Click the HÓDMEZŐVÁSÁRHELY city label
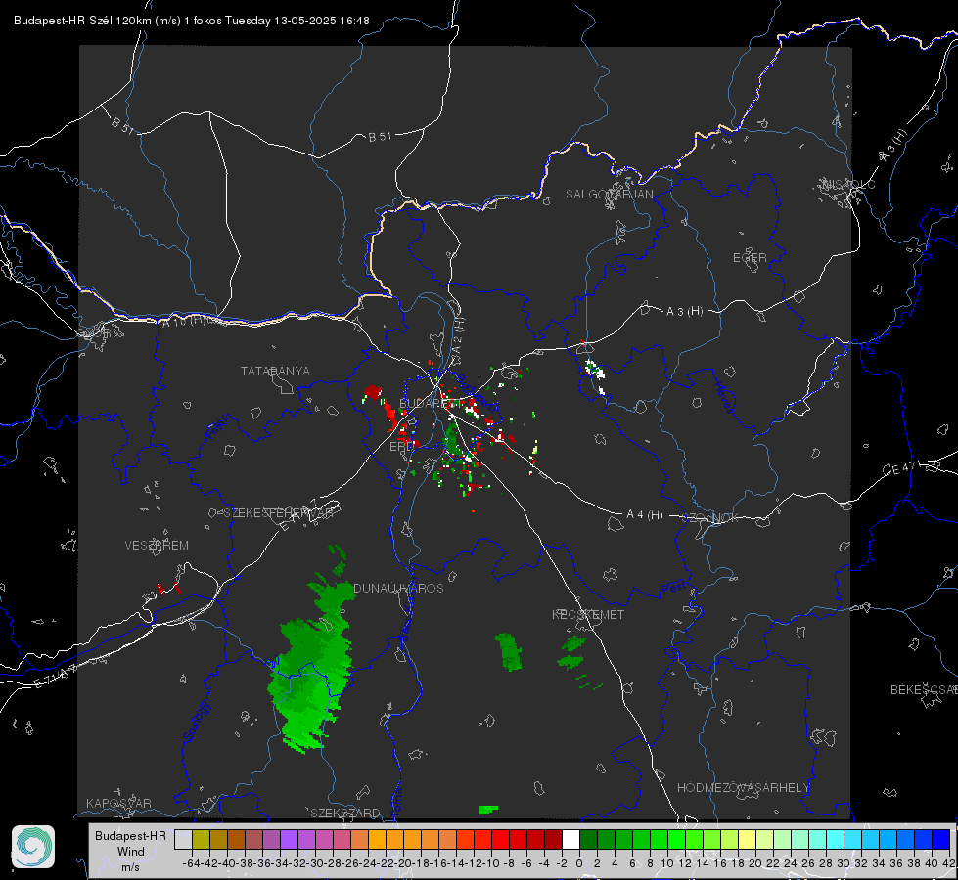The image size is (958, 880). [x=744, y=788]
